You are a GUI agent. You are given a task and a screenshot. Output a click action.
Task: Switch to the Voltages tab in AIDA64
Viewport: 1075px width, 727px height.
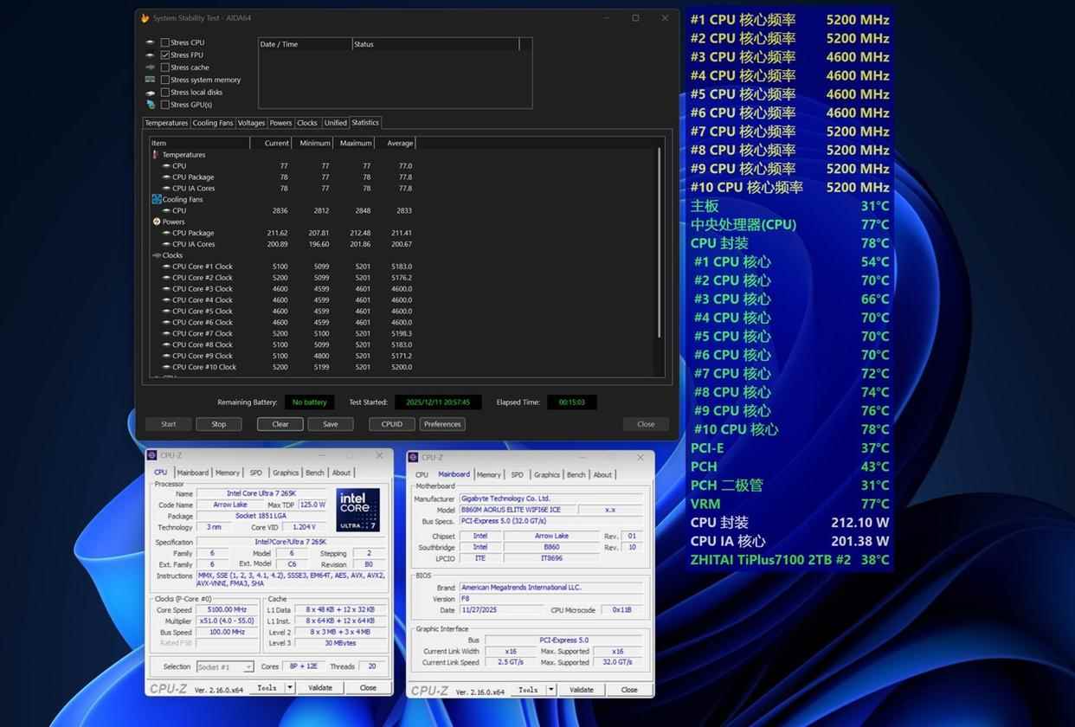click(x=251, y=123)
